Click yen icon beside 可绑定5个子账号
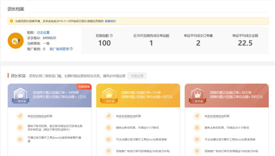Viewport: 275px width, 156px height. 108,127
